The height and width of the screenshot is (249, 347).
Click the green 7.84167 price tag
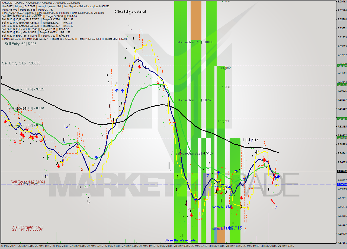(x=342, y=119)
